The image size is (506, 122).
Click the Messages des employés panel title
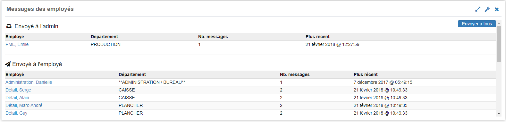pos(40,9)
